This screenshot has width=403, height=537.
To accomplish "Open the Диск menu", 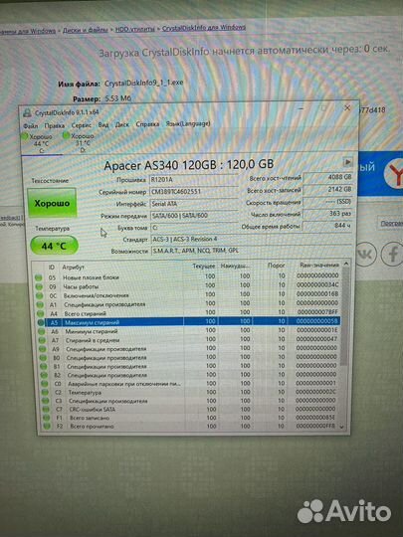I will [x=121, y=124].
